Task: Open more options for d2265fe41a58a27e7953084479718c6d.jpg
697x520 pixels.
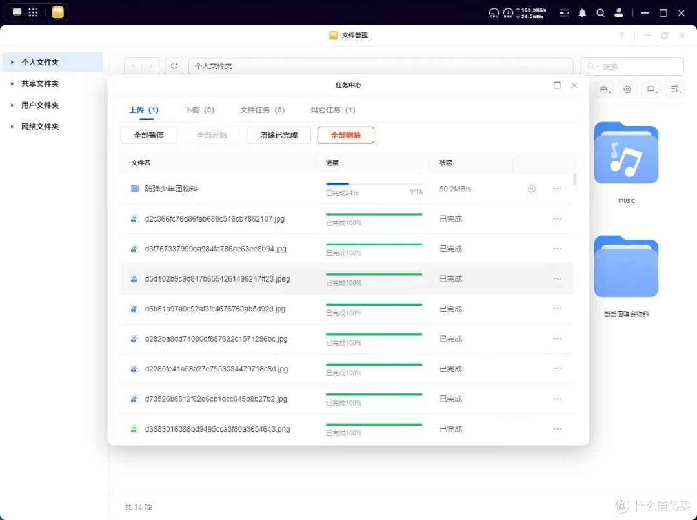Action: coord(557,369)
